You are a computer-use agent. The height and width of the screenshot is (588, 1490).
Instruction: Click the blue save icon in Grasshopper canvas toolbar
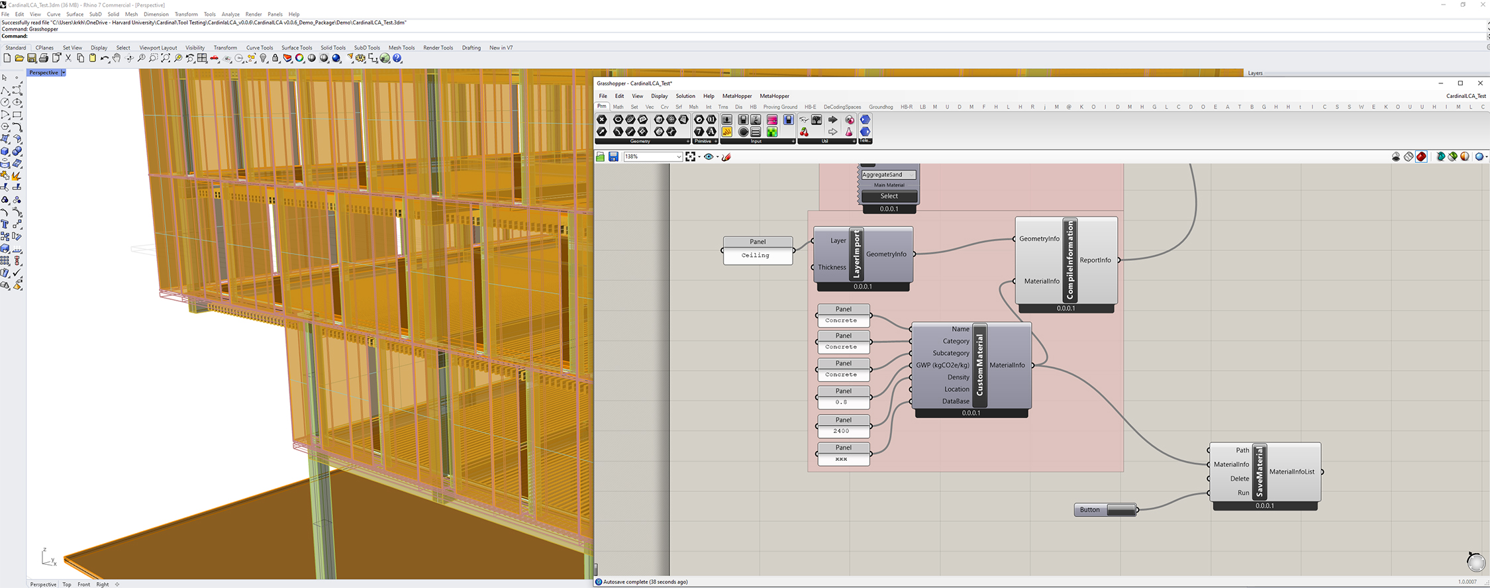coord(613,157)
